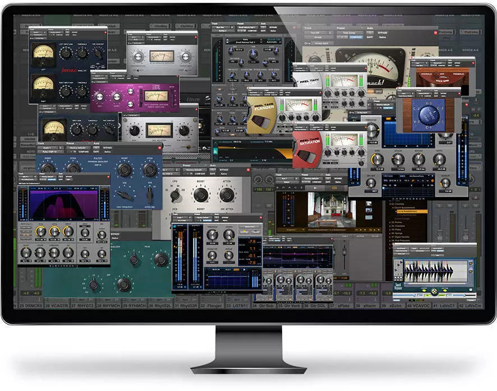Click the Fairchild 670 Left Input Gain knob
This screenshot has height=391, width=497.
[66, 53]
